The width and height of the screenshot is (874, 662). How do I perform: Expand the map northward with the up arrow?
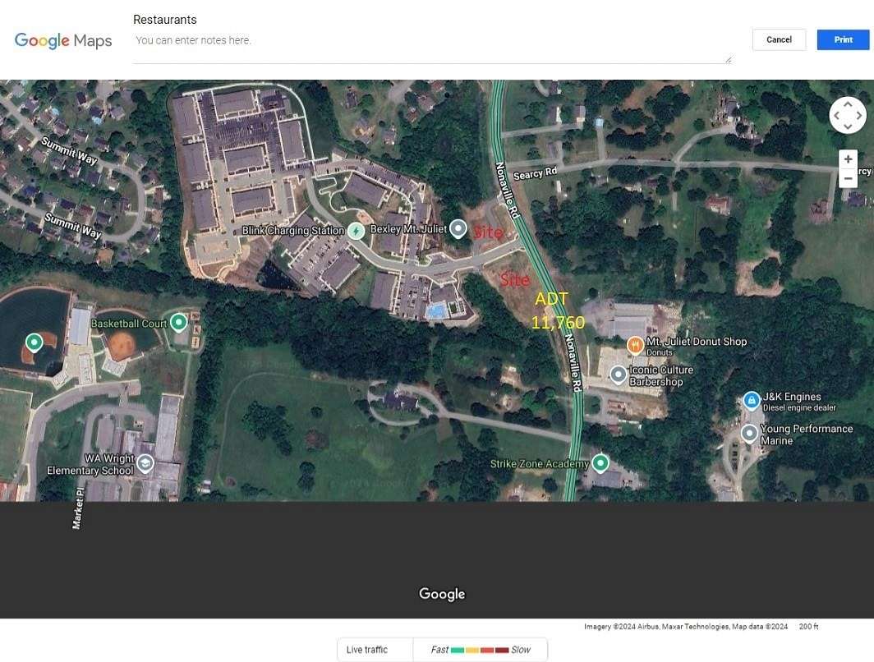[x=848, y=104]
